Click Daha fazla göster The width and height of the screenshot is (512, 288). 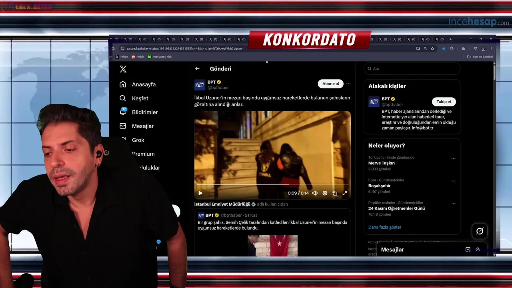(x=385, y=227)
